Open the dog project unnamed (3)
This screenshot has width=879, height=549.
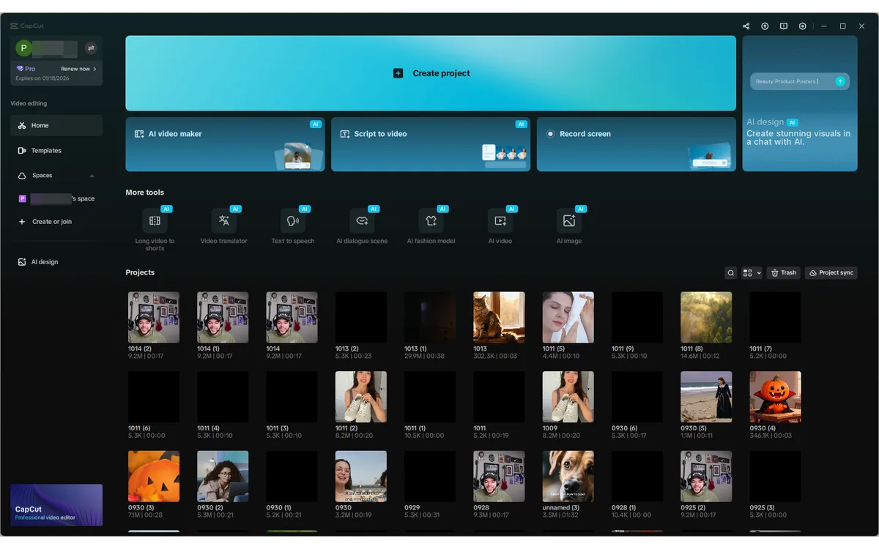(568, 477)
